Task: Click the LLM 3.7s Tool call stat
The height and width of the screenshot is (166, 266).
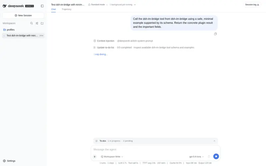Action: (128, 163)
